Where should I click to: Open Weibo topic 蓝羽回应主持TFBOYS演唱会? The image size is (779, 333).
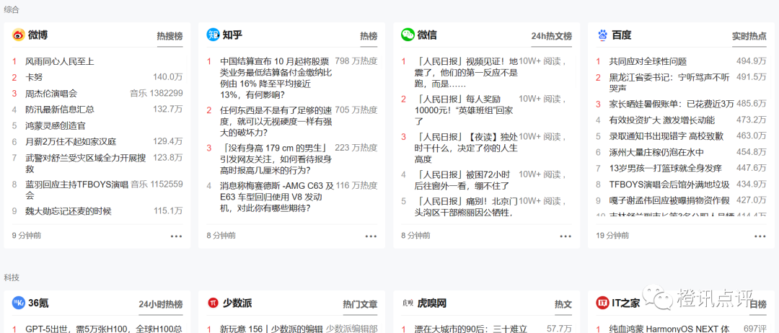[77, 190]
